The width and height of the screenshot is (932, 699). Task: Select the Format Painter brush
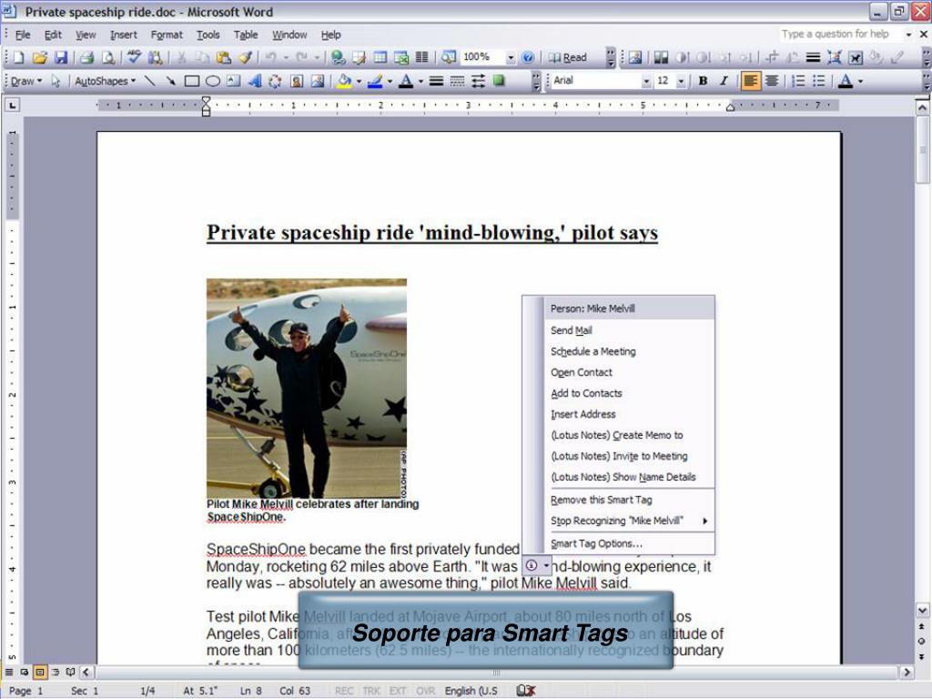(245, 57)
